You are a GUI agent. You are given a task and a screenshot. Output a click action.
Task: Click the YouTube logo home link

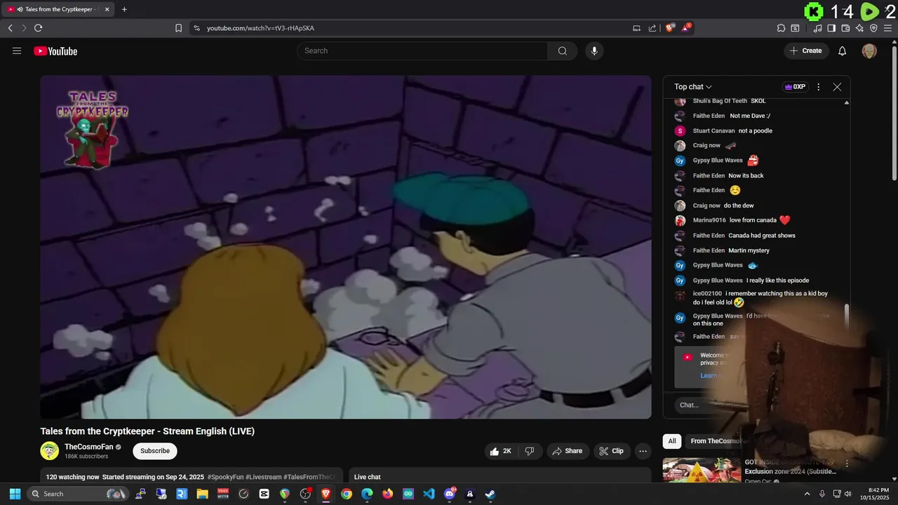point(55,50)
